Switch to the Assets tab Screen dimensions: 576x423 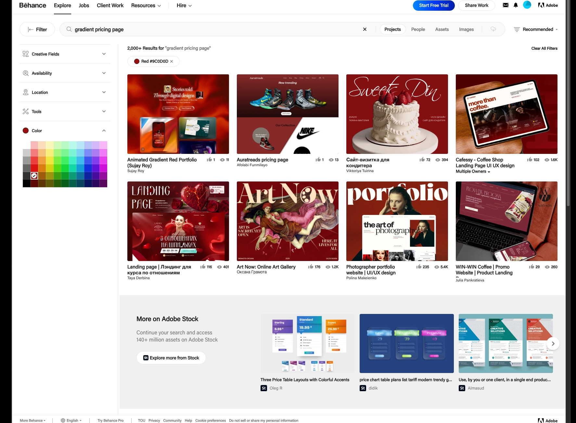point(442,29)
